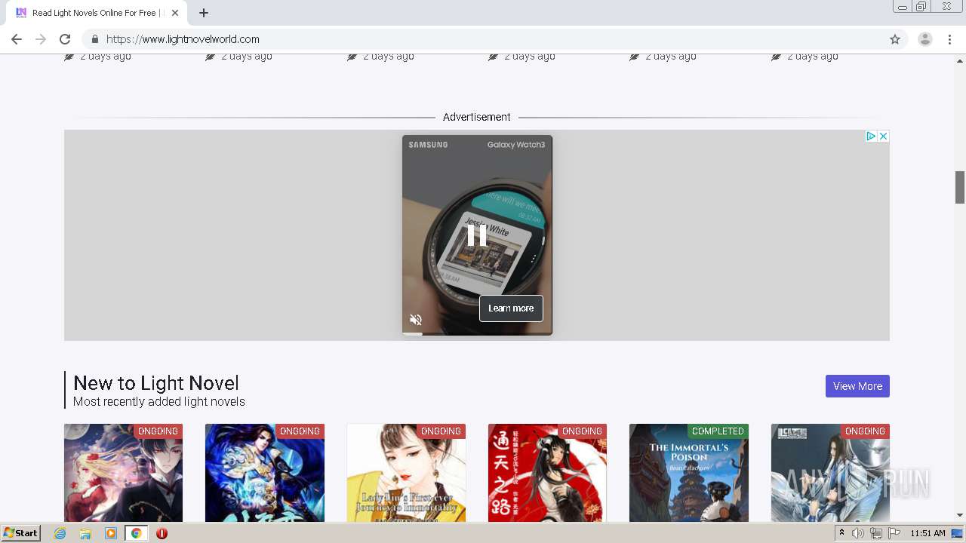The height and width of the screenshot is (543, 966).
Task: Close the Read Light Novels tab
Action: [x=175, y=13]
